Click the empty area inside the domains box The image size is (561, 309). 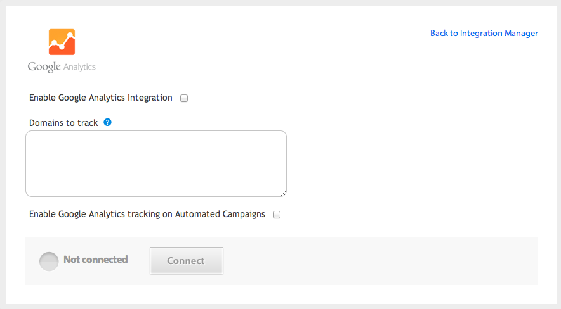[x=156, y=163]
